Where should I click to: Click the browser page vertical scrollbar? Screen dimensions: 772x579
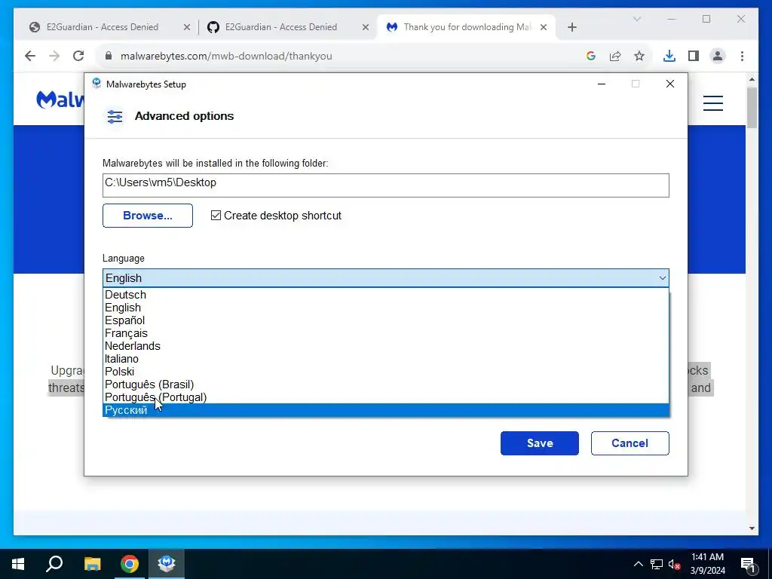click(x=752, y=107)
